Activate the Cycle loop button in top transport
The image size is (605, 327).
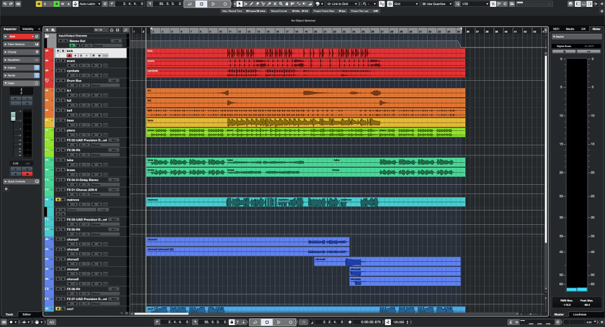[x=190, y=4]
